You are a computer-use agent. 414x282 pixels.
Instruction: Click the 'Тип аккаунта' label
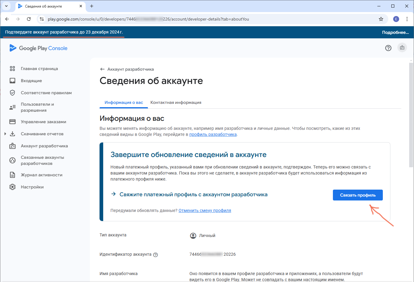pyautogui.click(x=113, y=235)
